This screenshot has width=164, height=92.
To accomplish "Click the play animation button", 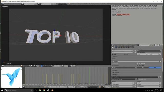I will 83,87.
